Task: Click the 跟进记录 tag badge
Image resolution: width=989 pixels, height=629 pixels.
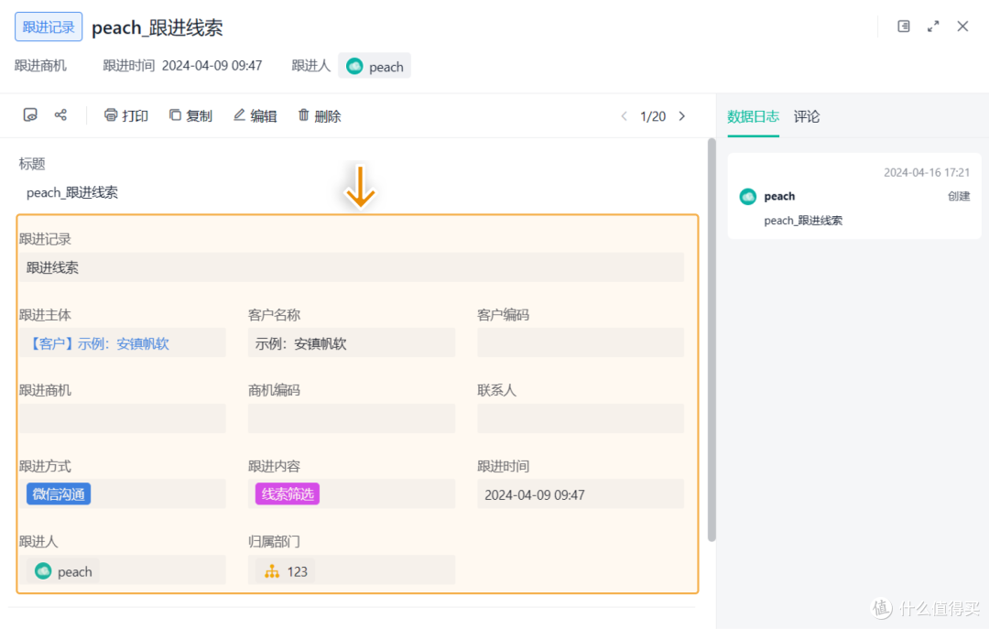Action: tap(49, 27)
